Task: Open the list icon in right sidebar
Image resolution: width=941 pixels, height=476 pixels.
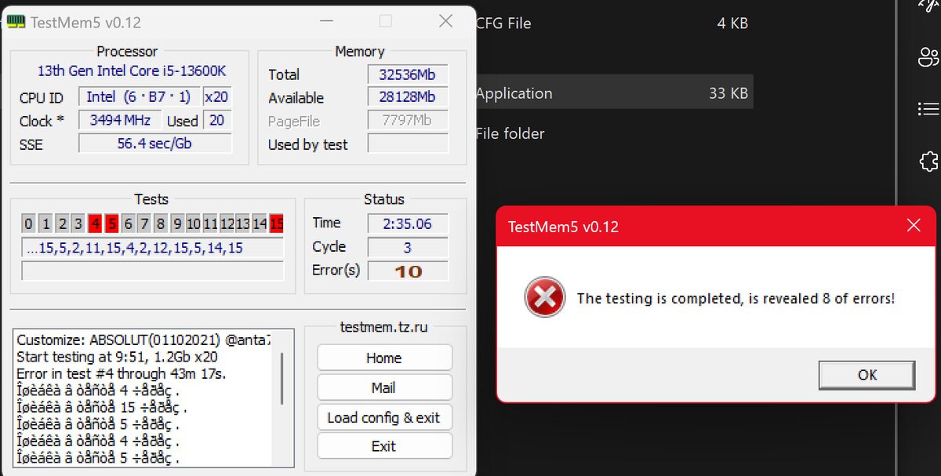Action: tap(928, 109)
